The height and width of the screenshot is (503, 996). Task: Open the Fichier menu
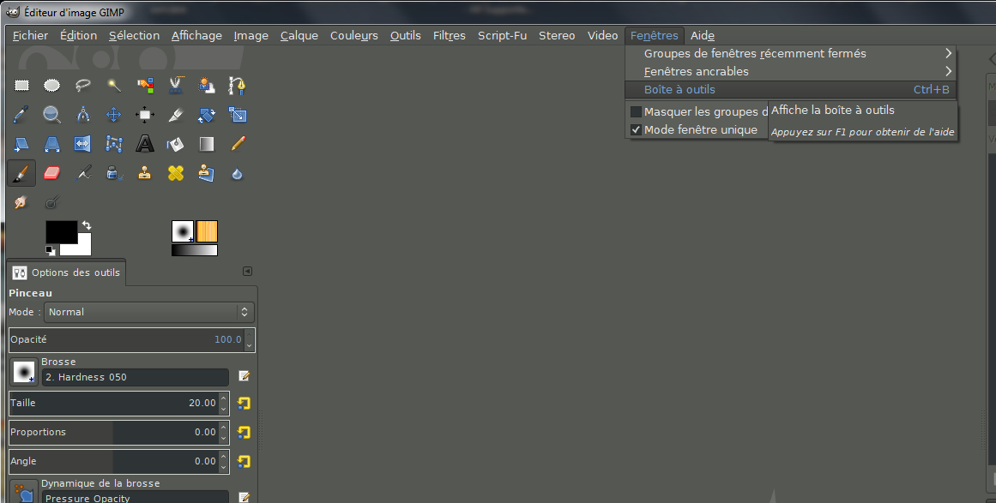[x=30, y=35]
